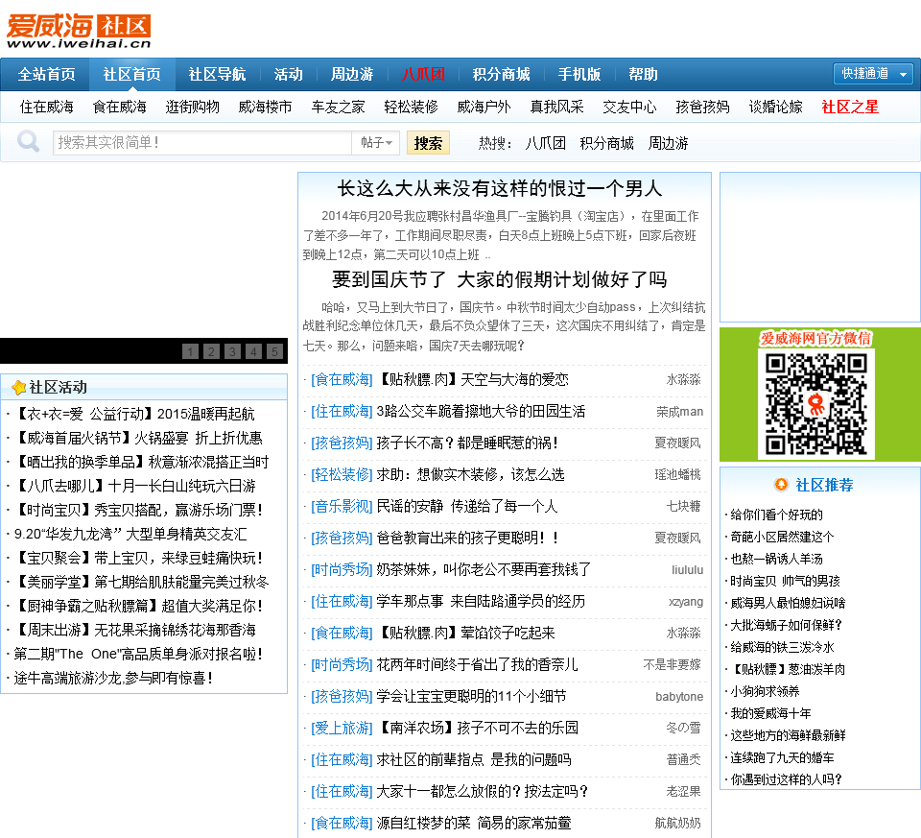The image size is (921, 838).
Task: Open the 威海户外 subnavigation link
Action: click(x=484, y=107)
